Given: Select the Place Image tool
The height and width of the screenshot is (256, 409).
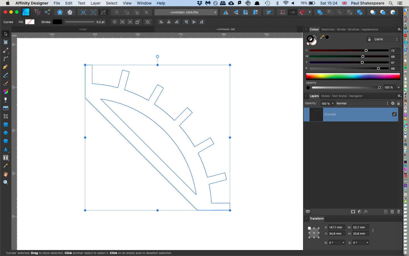Looking at the screenshot, I should tap(6, 108).
